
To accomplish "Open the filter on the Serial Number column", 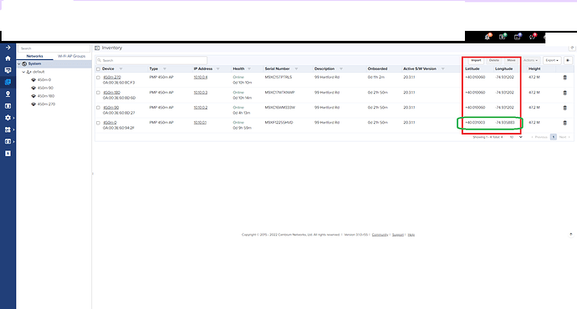I will click(x=296, y=68).
